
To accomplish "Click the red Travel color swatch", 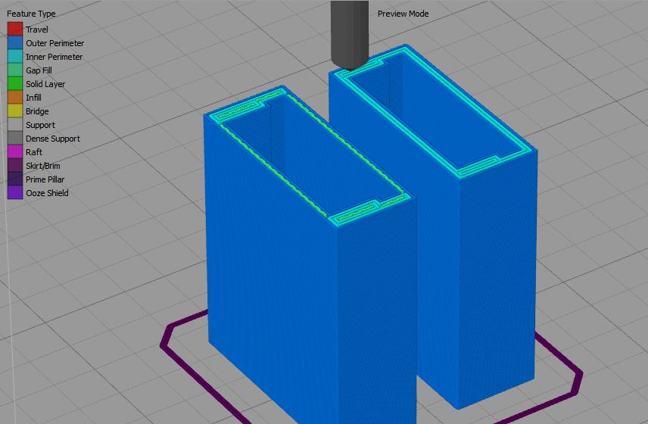I will click(15, 29).
